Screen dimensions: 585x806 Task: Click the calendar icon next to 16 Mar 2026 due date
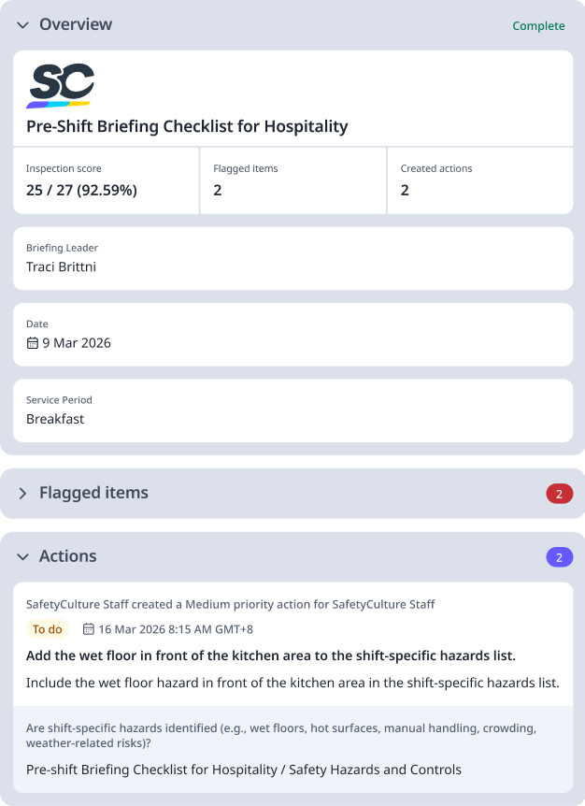point(89,629)
